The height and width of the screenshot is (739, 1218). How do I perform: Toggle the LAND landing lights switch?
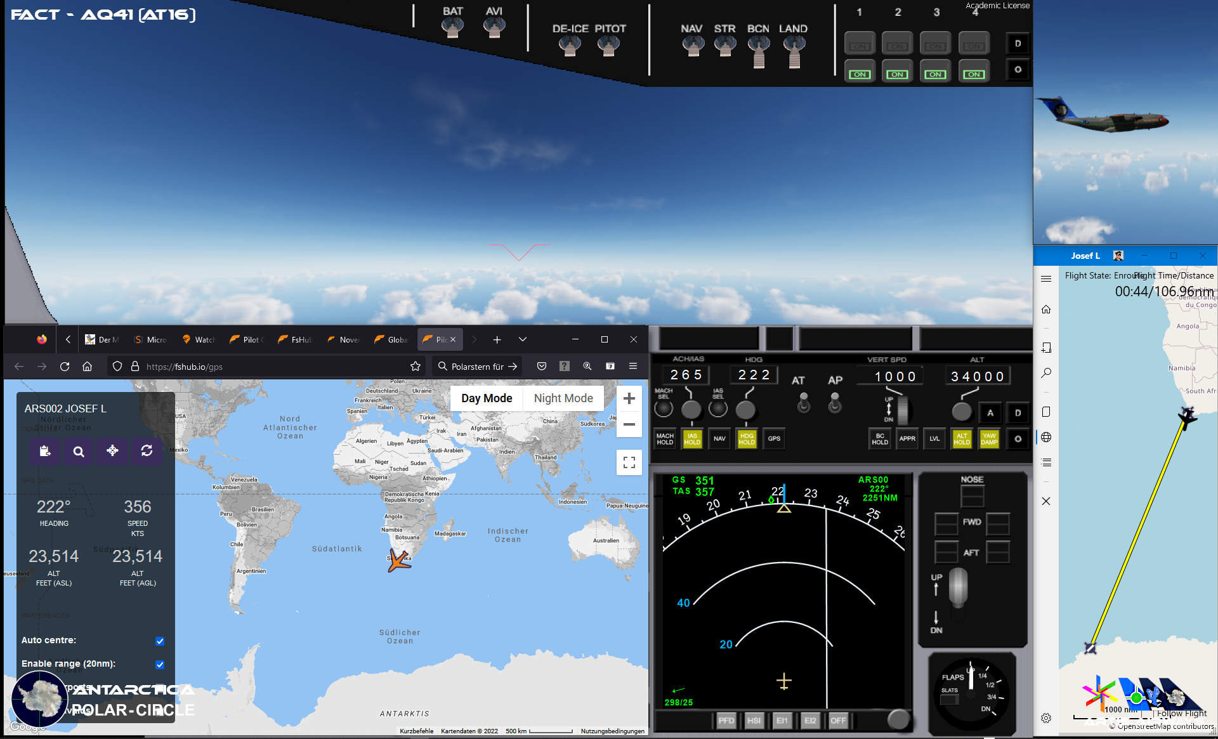coord(794,51)
